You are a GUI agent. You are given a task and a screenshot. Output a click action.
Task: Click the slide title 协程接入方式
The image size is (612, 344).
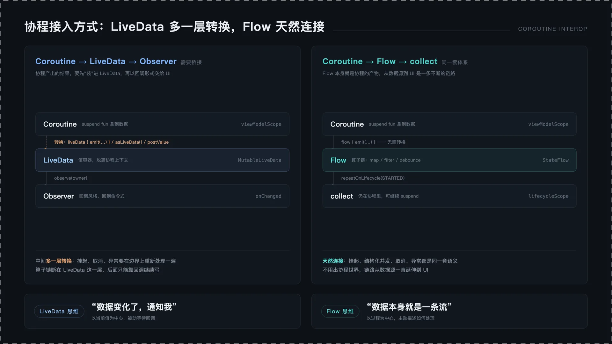(174, 27)
